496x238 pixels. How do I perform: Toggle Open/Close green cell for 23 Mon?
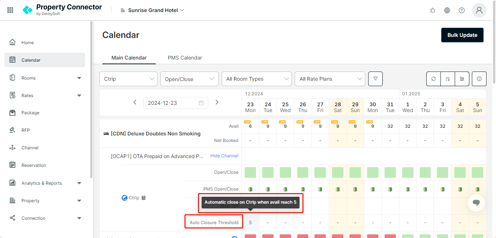point(251,172)
